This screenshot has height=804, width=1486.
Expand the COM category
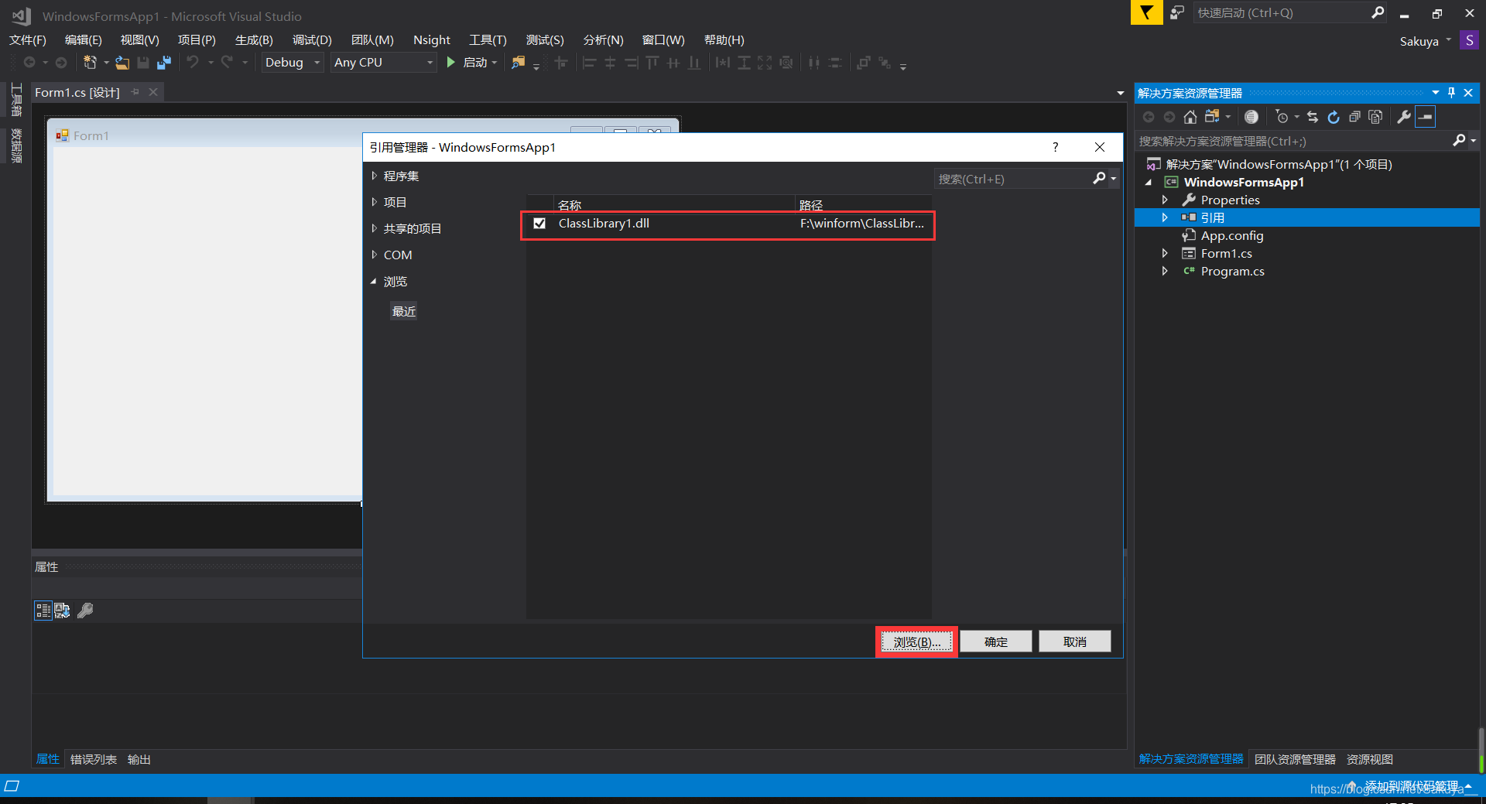(x=374, y=255)
